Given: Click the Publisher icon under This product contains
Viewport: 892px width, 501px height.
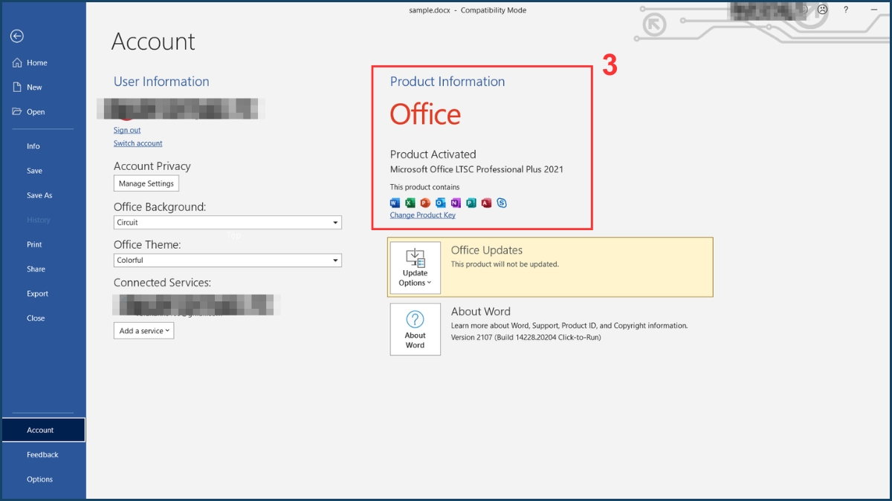Looking at the screenshot, I should (x=471, y=203).
